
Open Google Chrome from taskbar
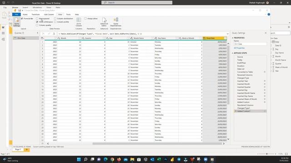pos(112,159)
